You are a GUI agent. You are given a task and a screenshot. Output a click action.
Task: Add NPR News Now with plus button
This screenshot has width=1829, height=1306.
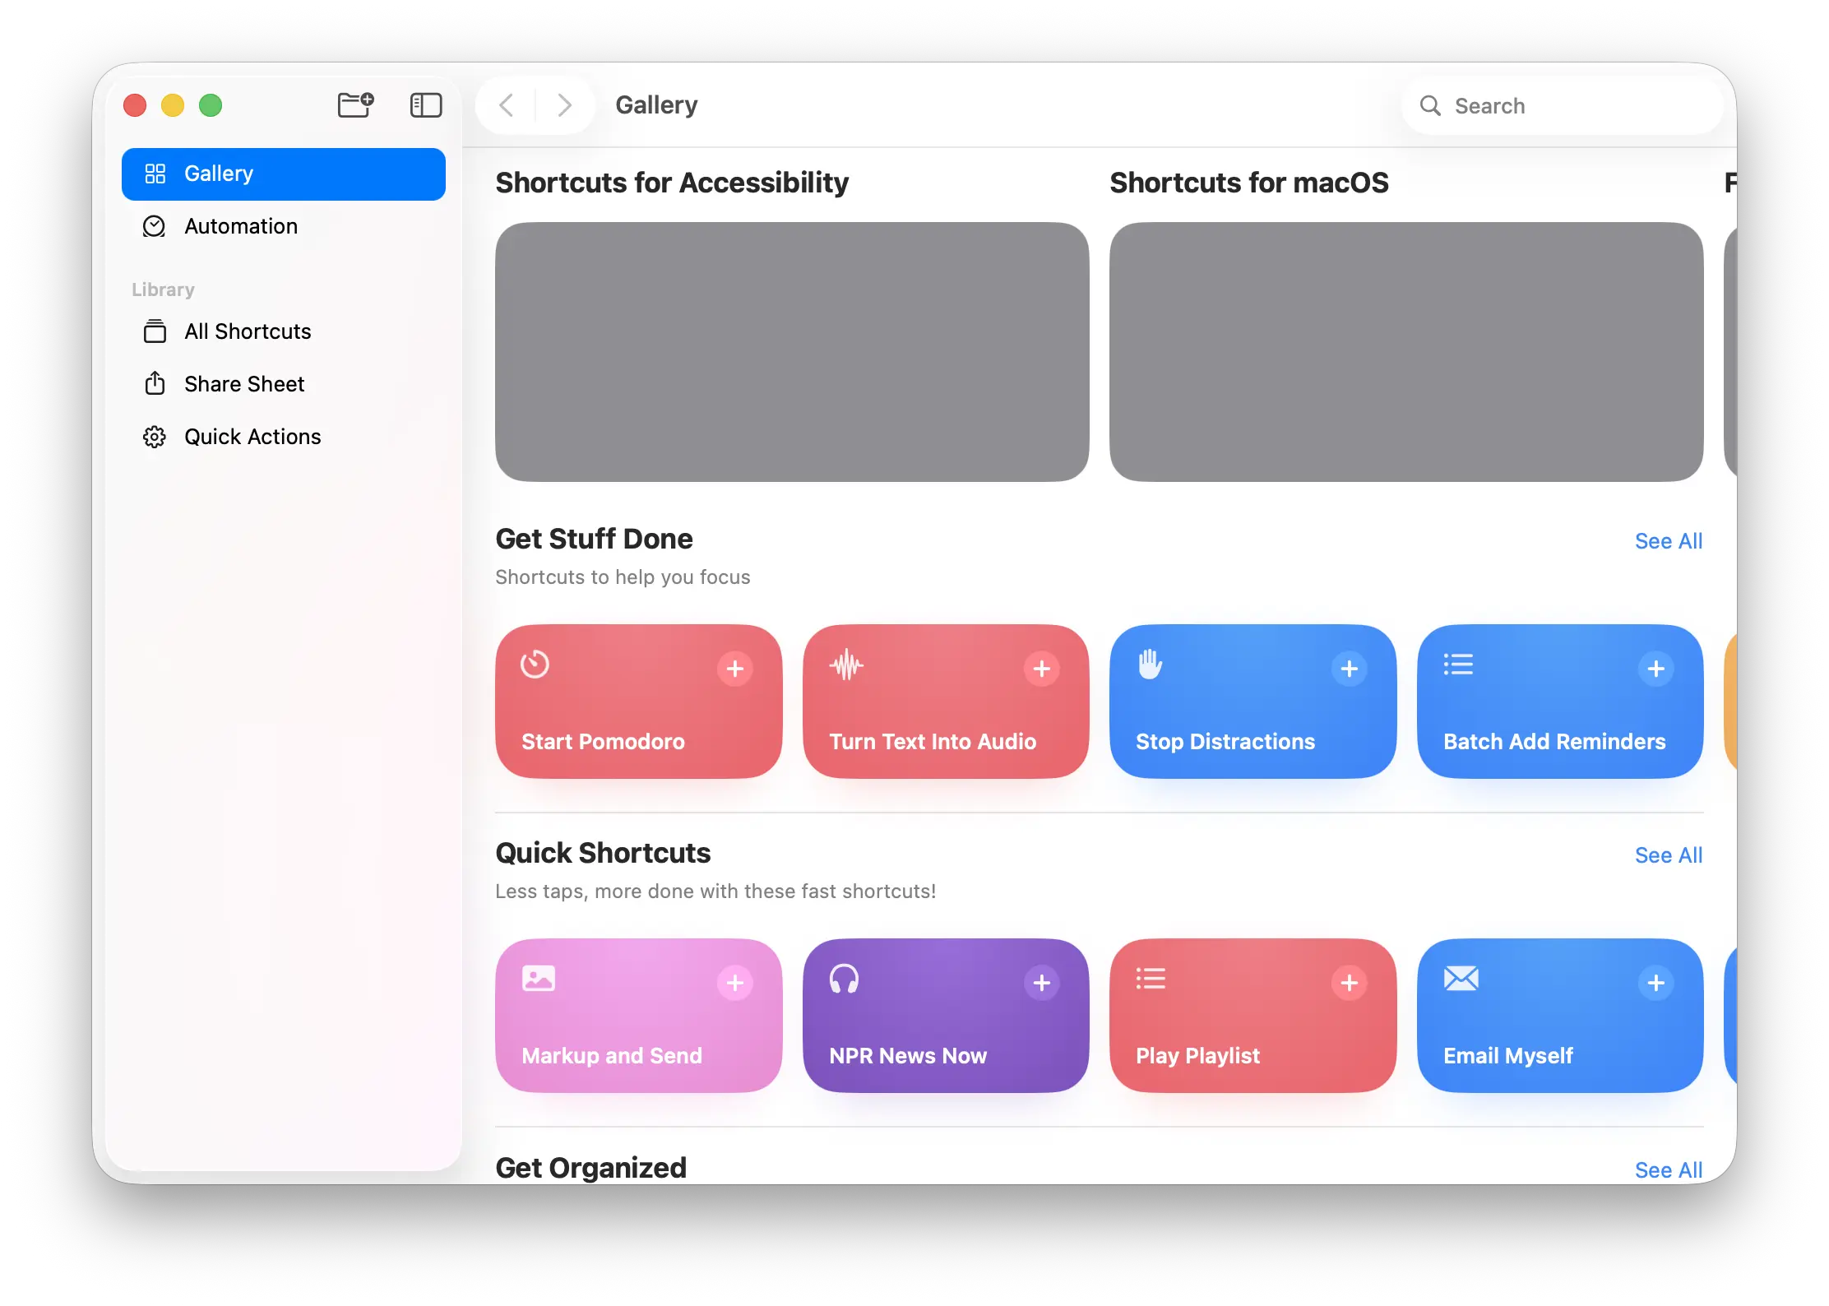pos(1042,983)
